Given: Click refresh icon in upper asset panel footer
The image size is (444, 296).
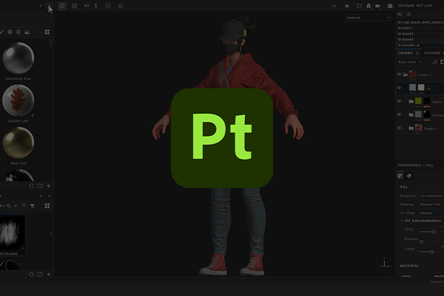Looking at the screenshot, I should 31,186.
